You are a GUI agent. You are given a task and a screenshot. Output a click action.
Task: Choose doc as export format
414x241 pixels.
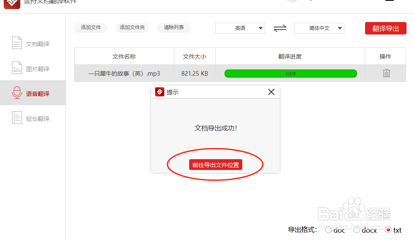pyautogui.click(x=328, y=230)
